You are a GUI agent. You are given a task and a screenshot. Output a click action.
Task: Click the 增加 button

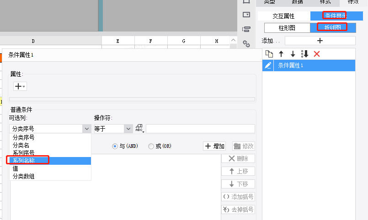pyautogui.click(x=215, y=146)
